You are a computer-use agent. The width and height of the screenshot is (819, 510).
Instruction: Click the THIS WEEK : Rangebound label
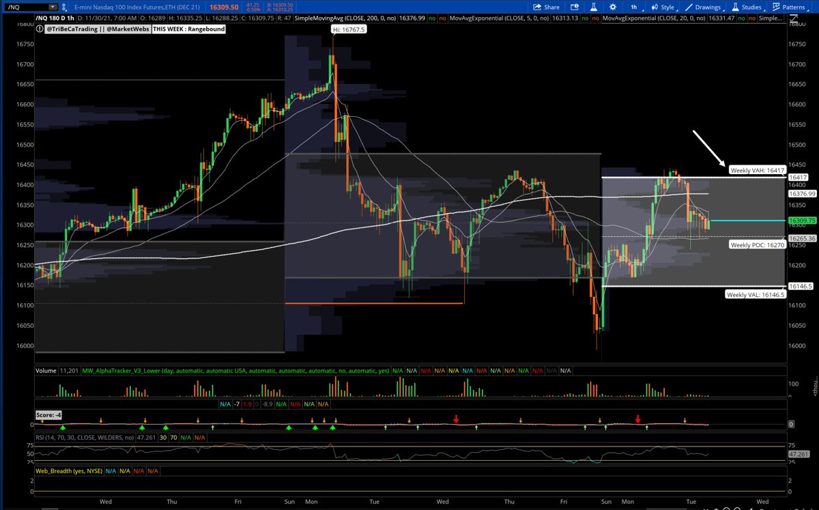click(x=188, y=29)
